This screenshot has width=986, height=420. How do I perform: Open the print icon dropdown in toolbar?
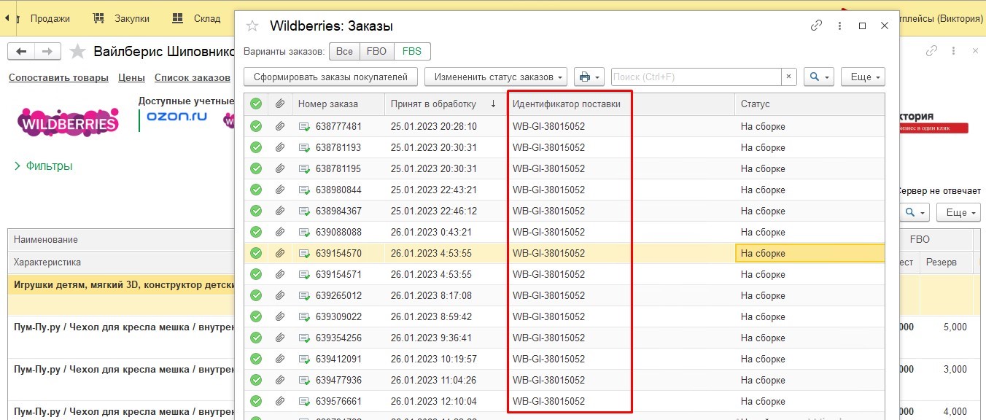[589, 77]
